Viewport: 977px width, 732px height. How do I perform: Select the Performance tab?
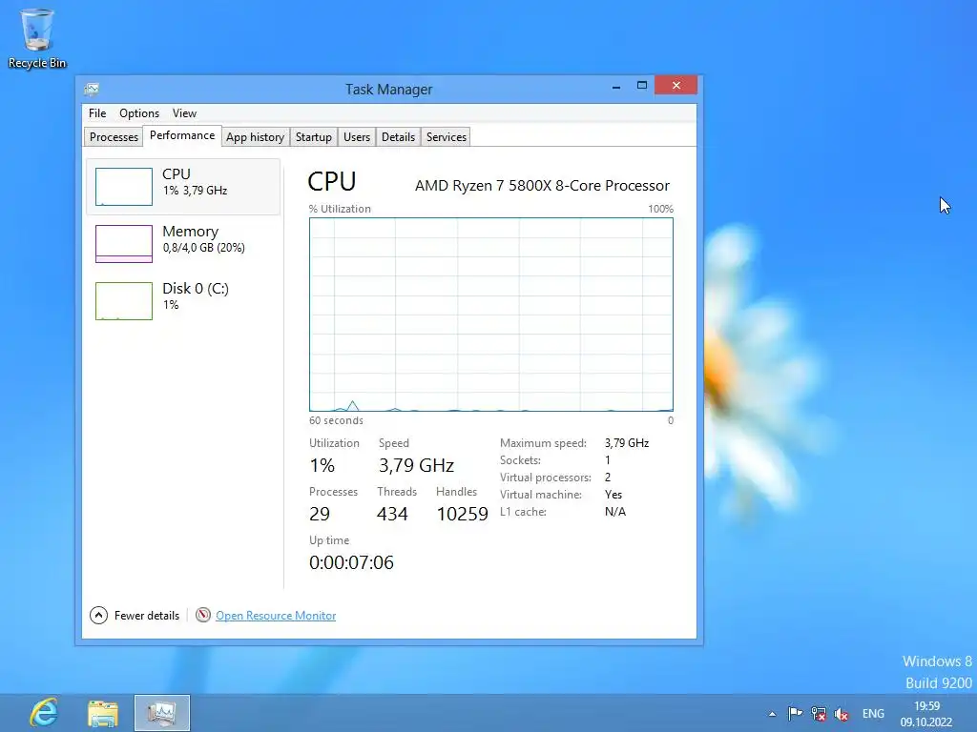182,135
